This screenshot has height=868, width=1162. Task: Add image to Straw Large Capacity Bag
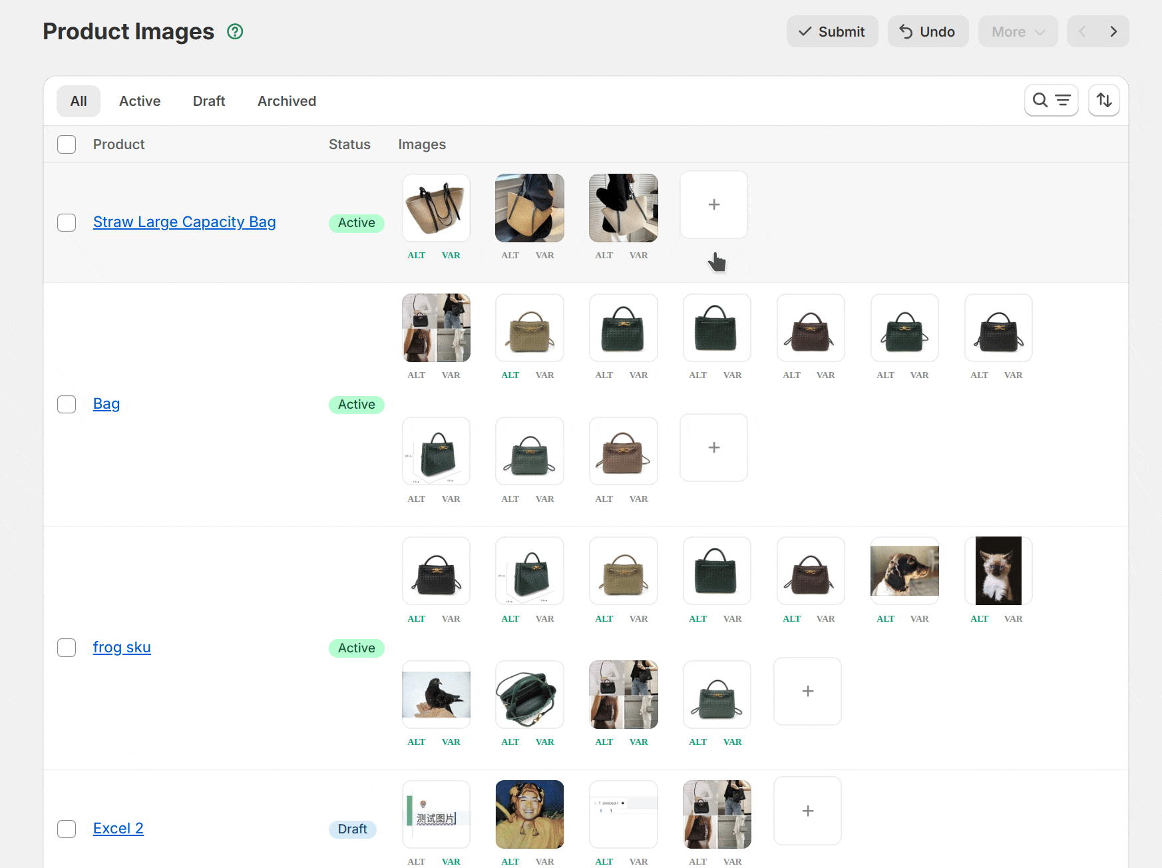point(713,205)
